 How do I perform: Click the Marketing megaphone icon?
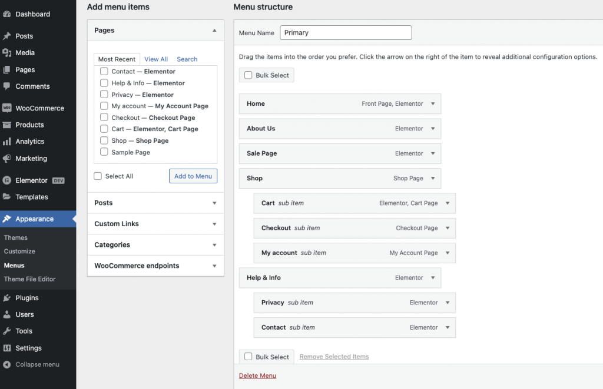(7, 159)
